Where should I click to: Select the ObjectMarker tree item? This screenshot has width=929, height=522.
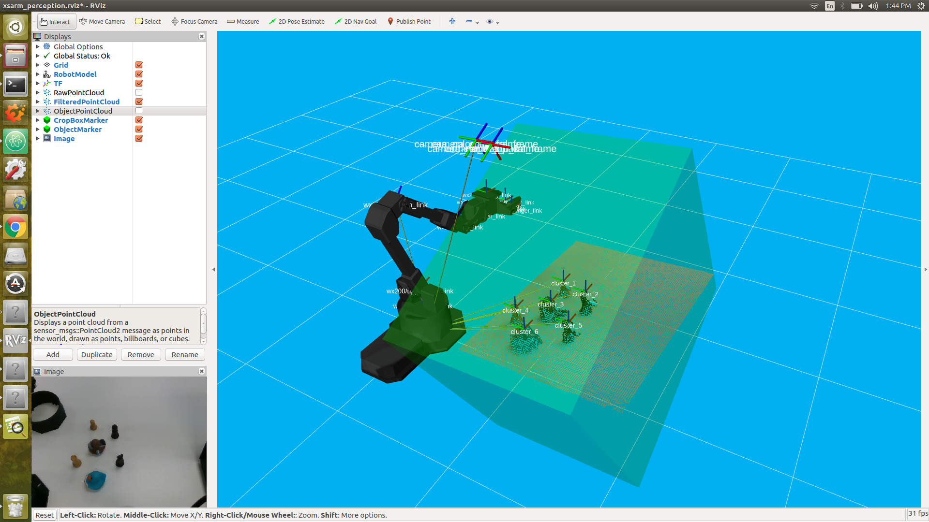tap(78, 130)
